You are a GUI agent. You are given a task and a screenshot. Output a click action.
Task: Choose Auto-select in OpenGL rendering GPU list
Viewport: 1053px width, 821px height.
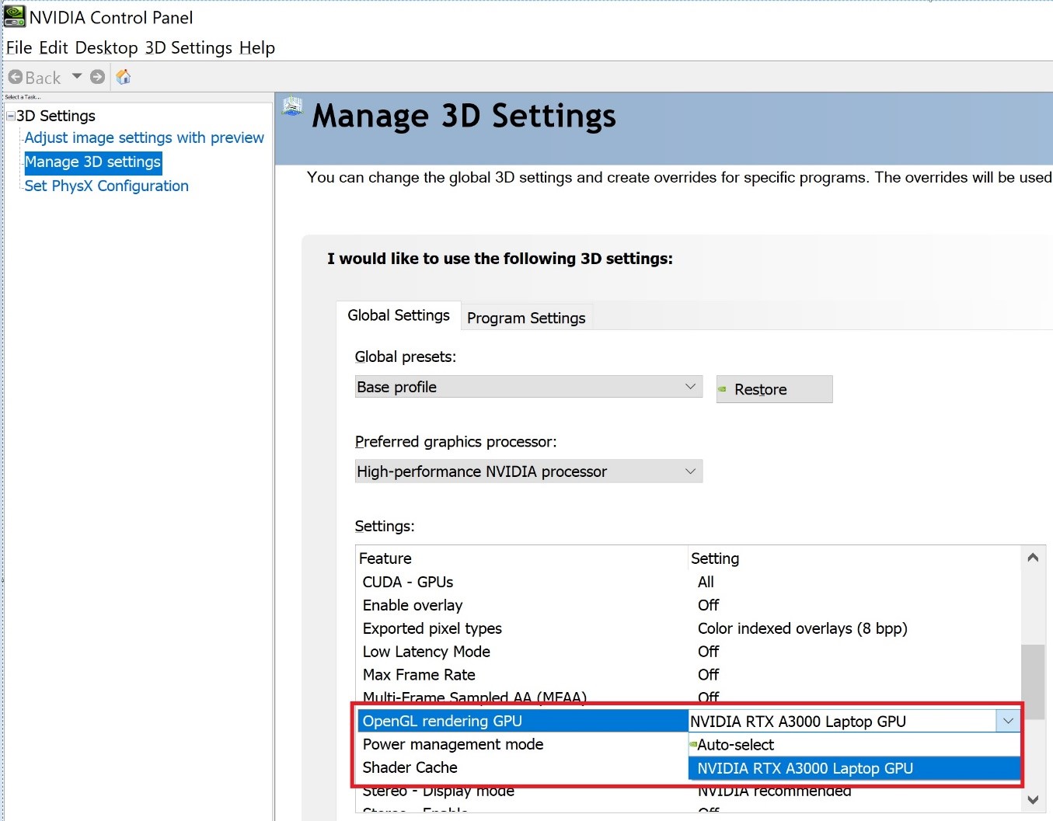(735, 745)
